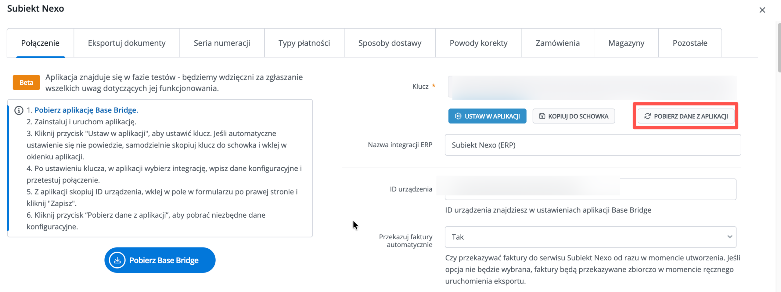Switch to the Seria numeracji tab
This screenshot has height=292, width=781.
[x=222, y=43]
